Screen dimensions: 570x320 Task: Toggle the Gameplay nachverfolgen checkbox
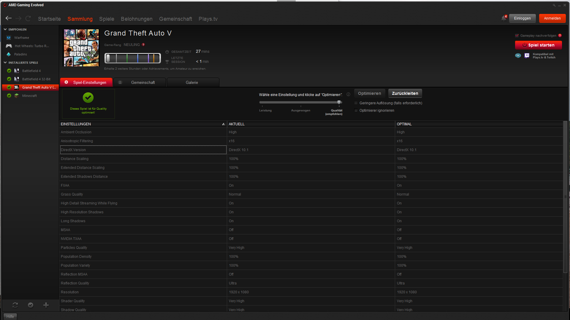click(x=517, y=36)
